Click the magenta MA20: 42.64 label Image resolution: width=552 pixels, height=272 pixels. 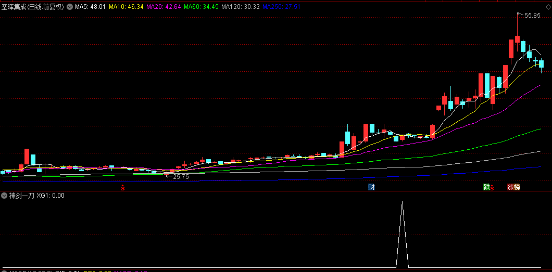[164, 7]
